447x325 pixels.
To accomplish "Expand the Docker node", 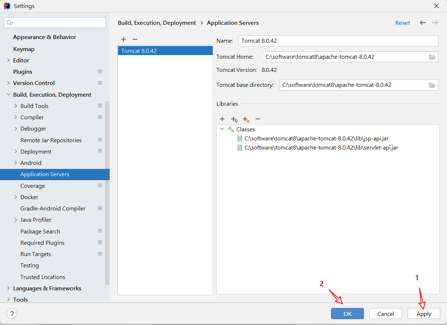I will [x=16, y=197].
